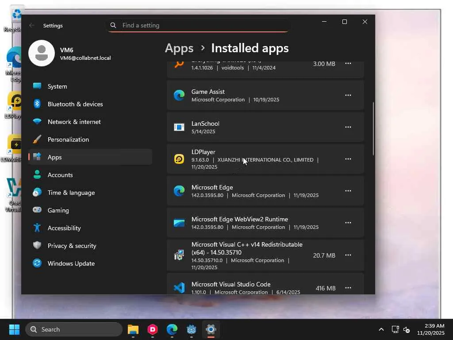Open Network & internet settings

point(90,122)
